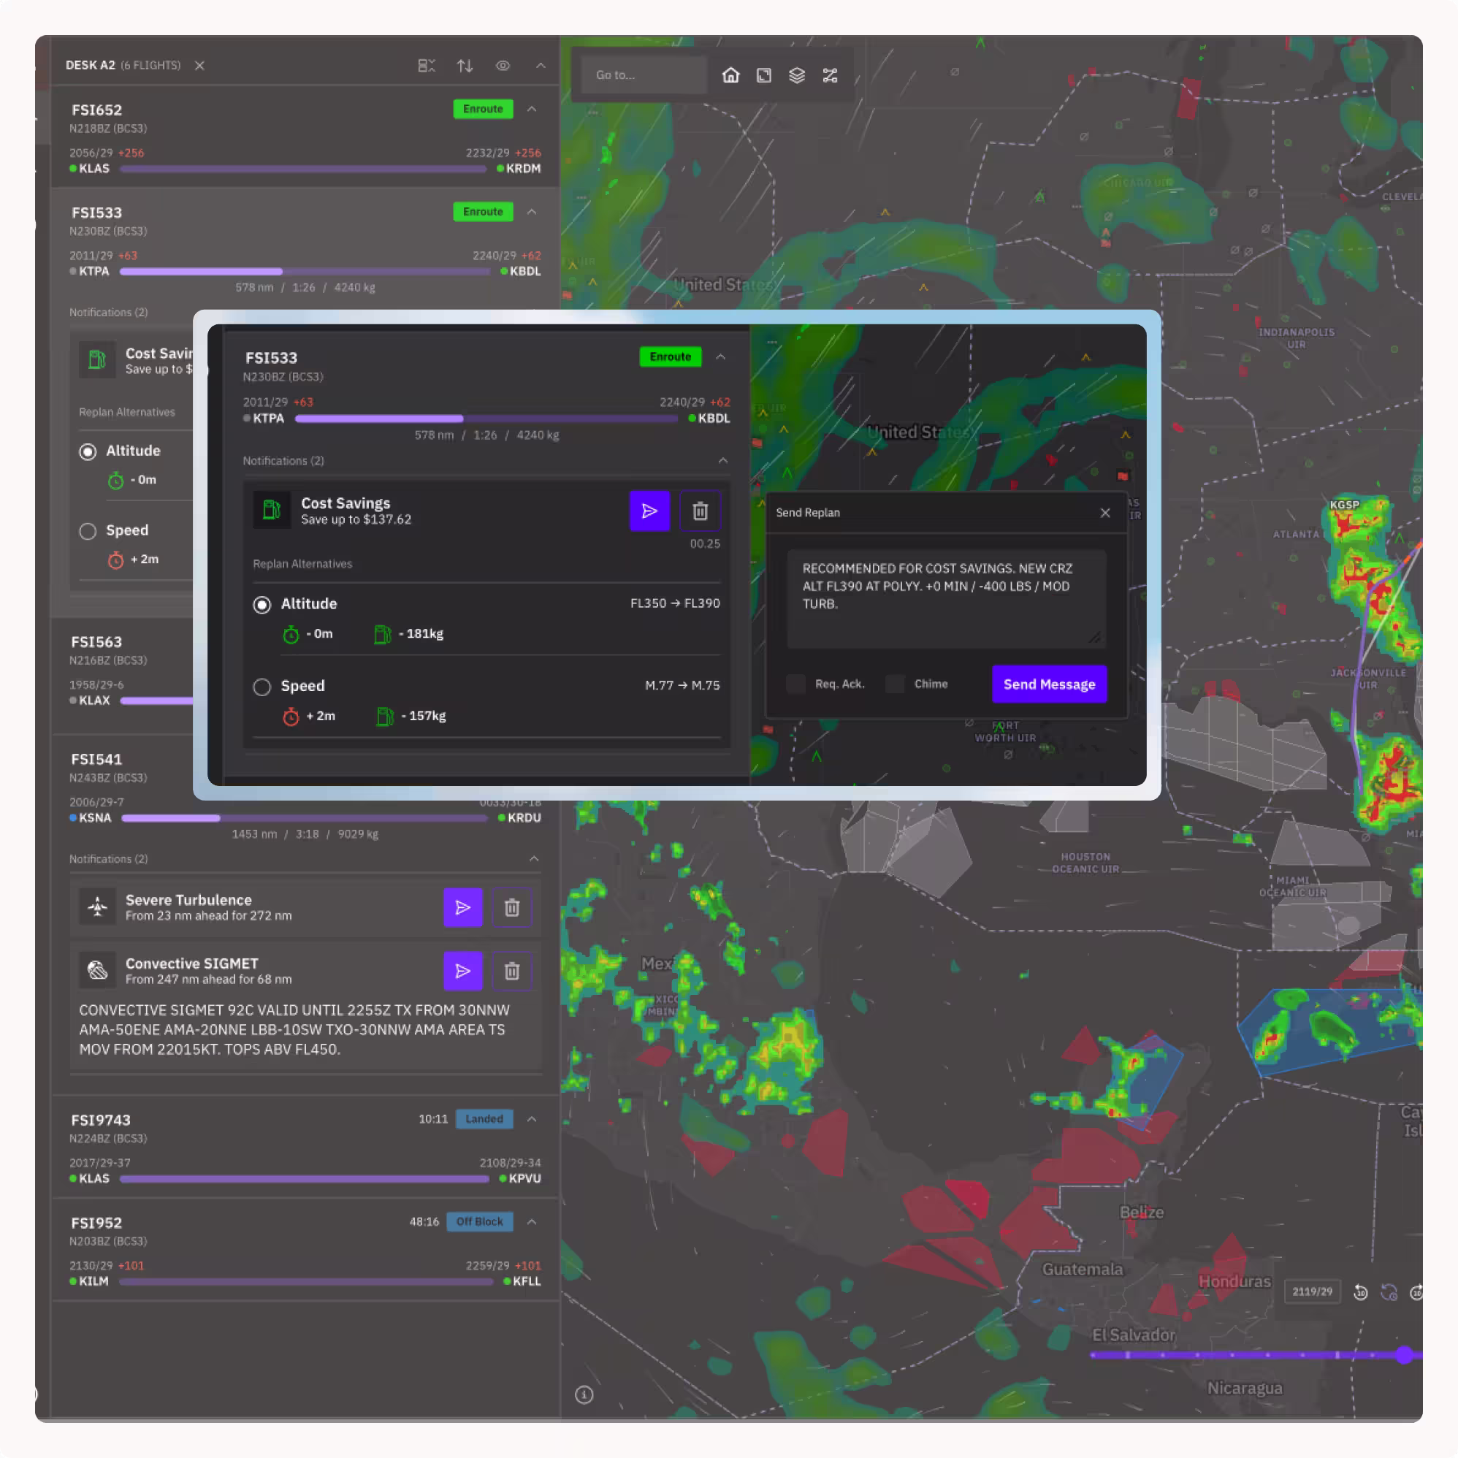Enable the Req. Ack. checkbox
1458x1458 pixels.
point(795,684)
